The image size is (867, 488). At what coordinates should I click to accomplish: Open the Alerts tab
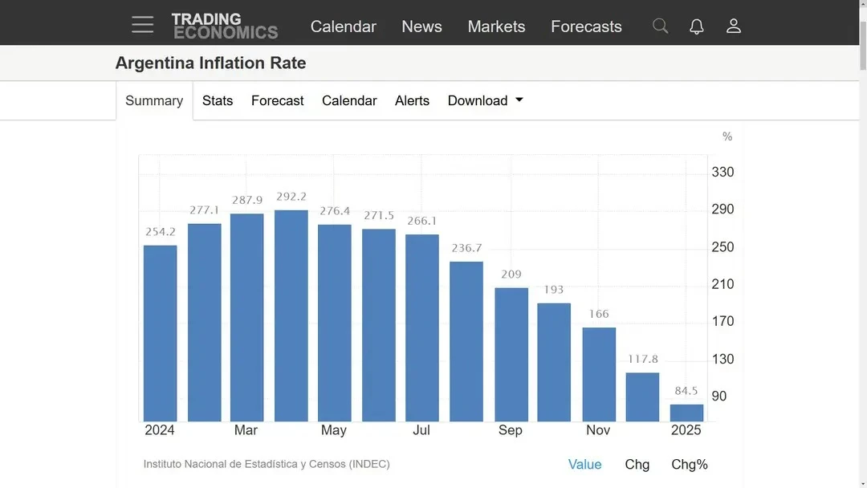click(412, 100)
